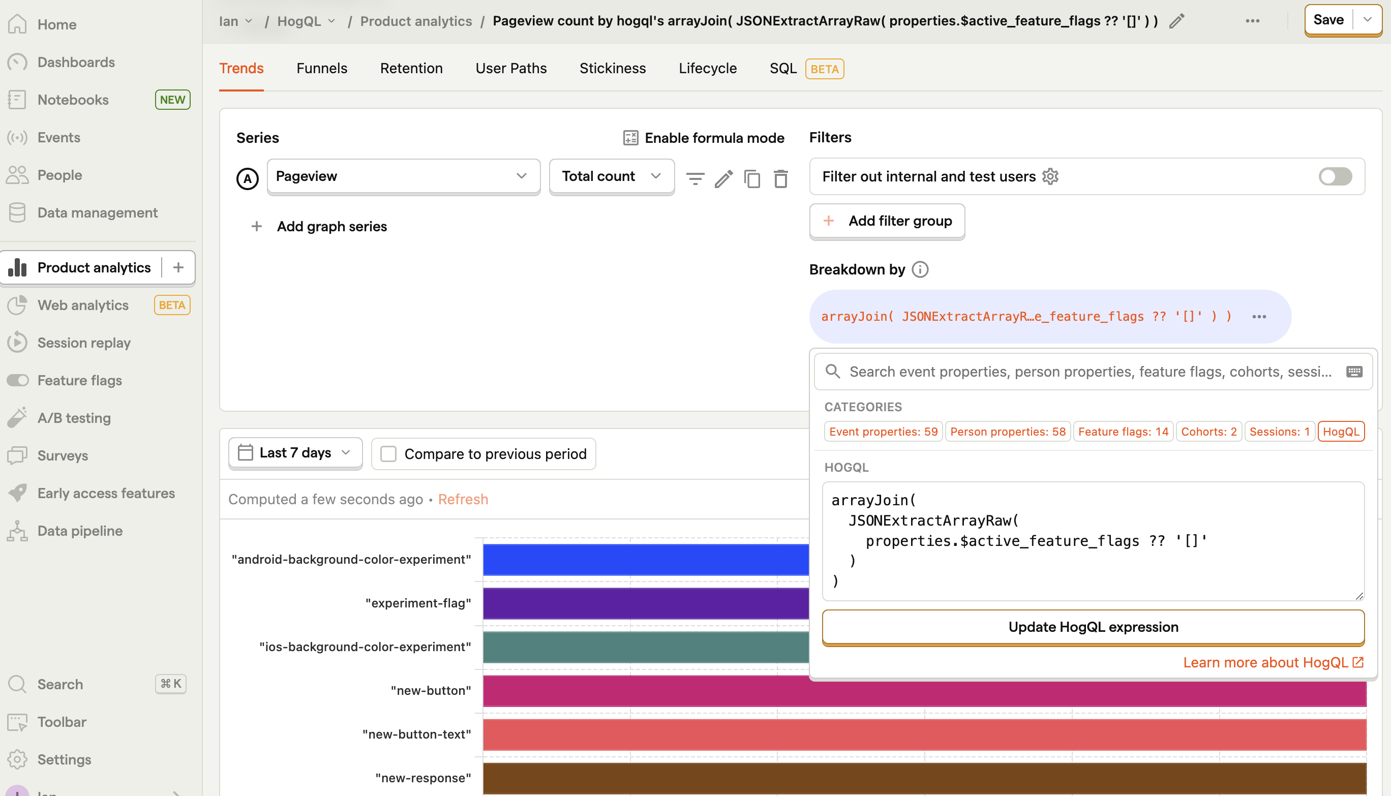
Task: Click the Product analytics breadcrumb link
Action: click(x=415, y=21)
